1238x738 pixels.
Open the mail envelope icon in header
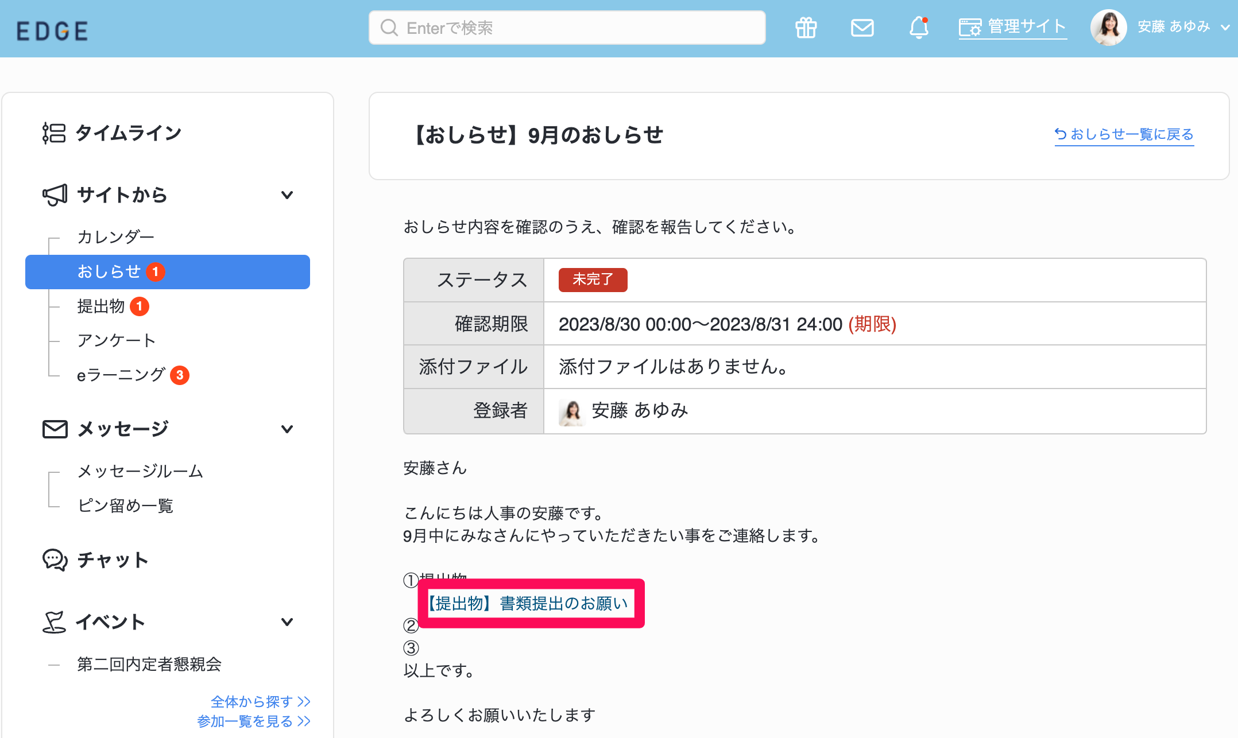point(862,28)
